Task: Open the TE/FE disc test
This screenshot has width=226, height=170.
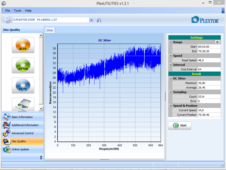Action: tap(23, 85)
